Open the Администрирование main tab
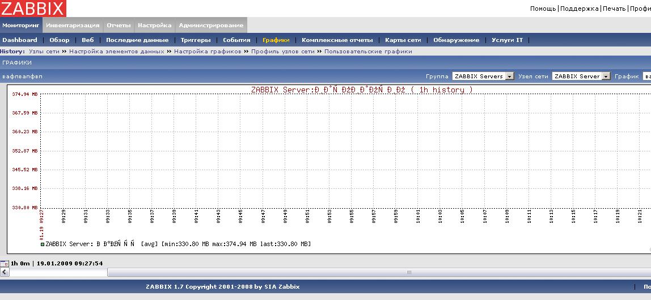Image resolution: width=651 pixels, height=300 pixels. 212,26
